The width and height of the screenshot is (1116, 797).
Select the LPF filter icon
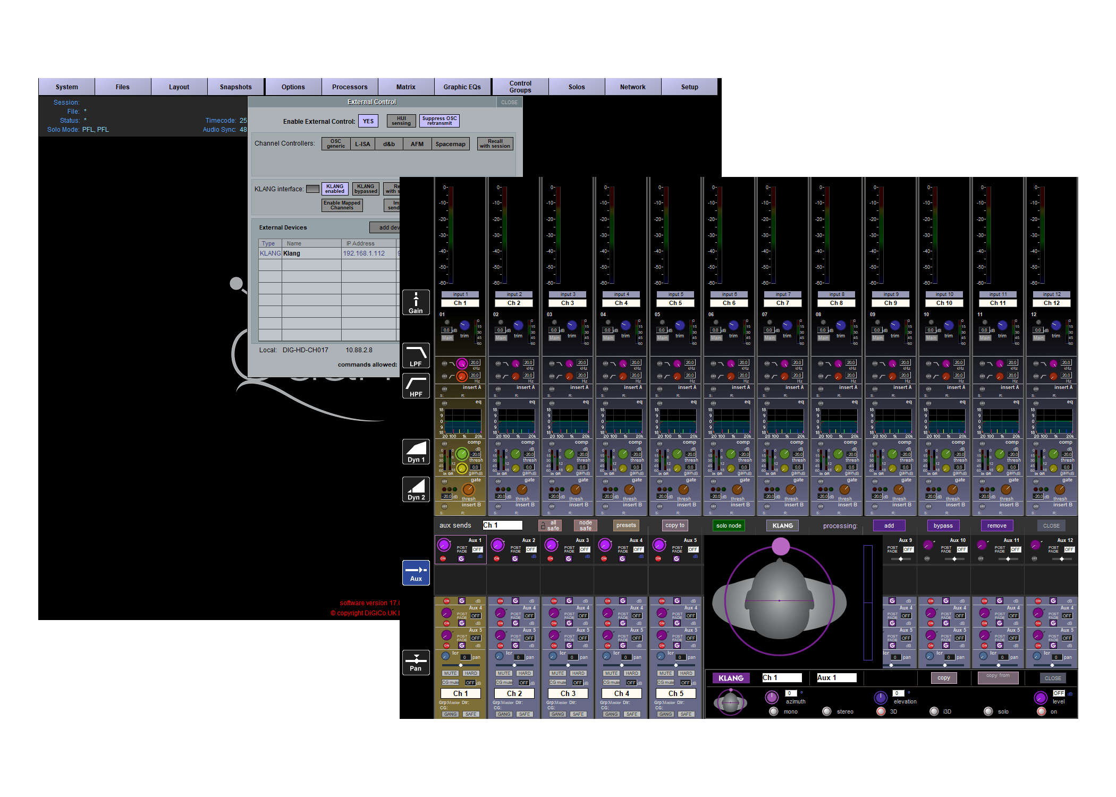click(416, 355)
